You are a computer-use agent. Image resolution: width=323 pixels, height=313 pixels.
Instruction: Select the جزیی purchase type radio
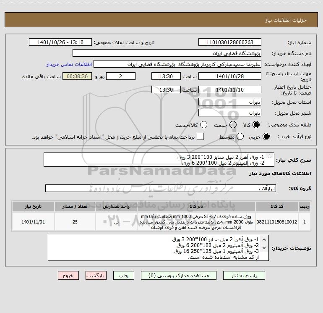click(266, 137)
